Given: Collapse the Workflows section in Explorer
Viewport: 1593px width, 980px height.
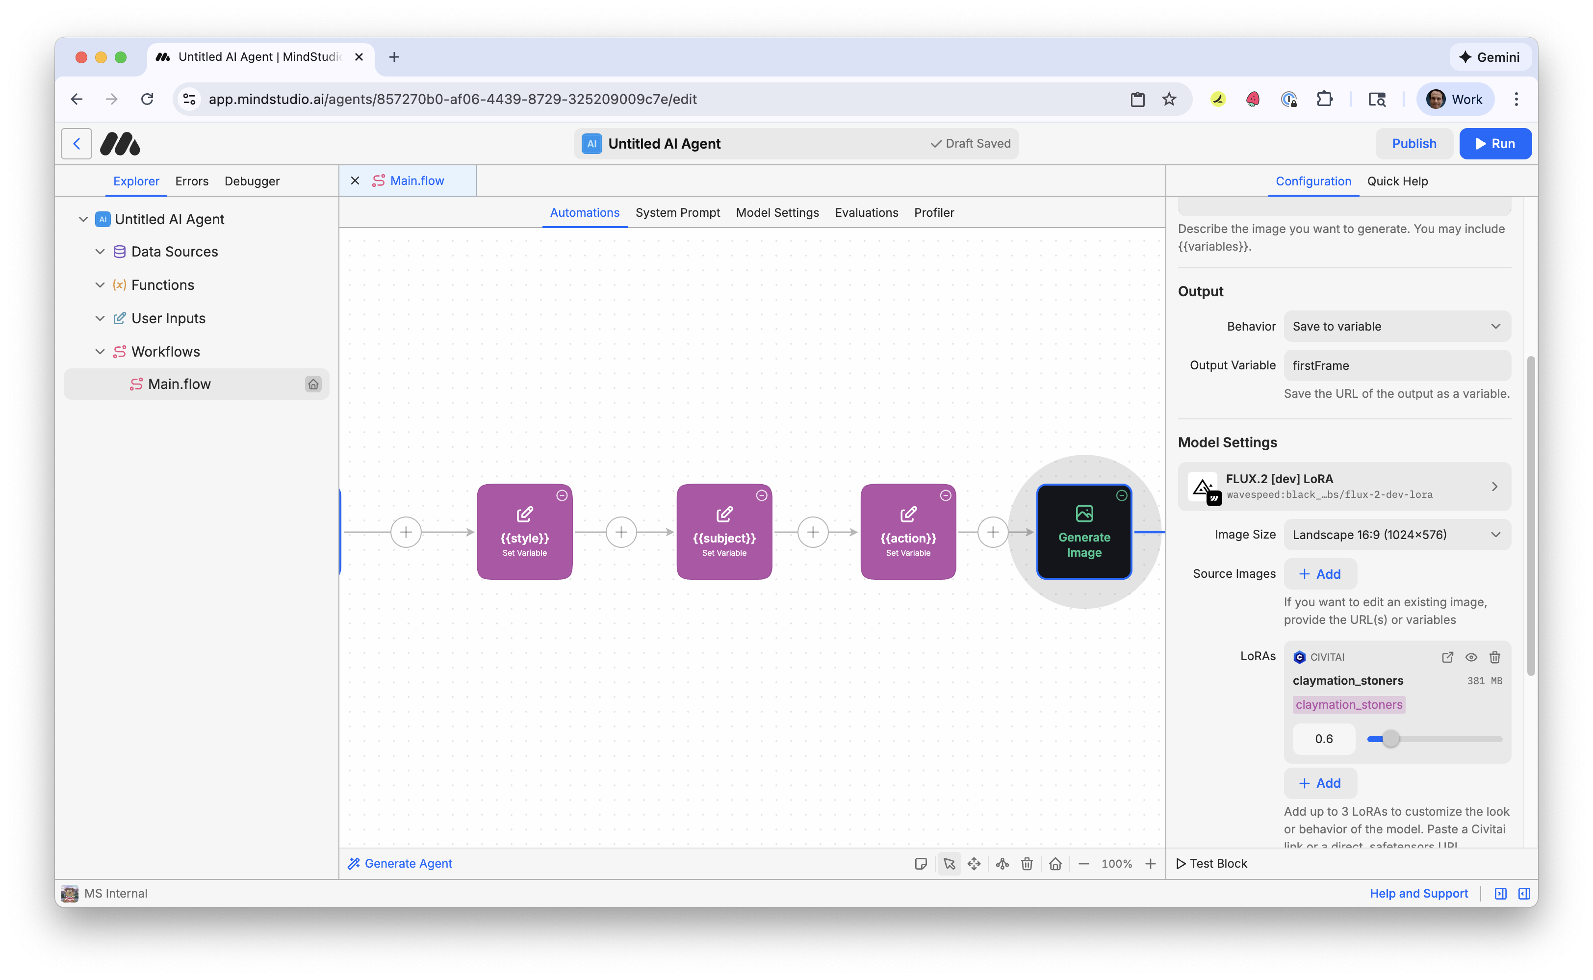Looking at the screenshot, I should tap(101, 351).
